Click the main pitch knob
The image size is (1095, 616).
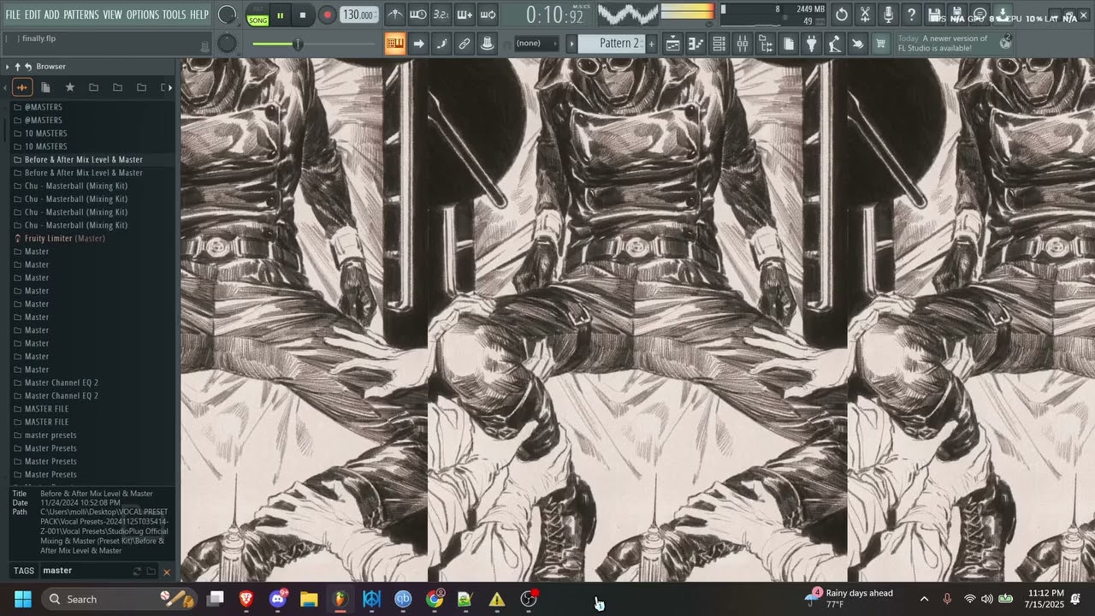click(x=227, y=44)
